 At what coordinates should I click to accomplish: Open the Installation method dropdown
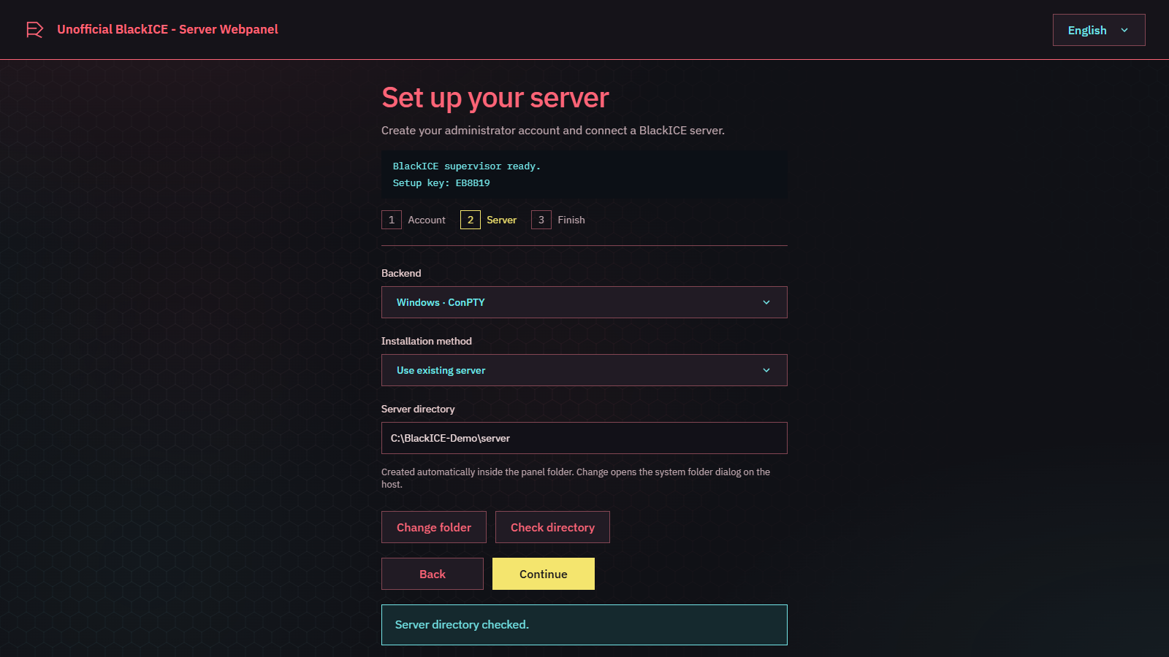coord(584,370)
